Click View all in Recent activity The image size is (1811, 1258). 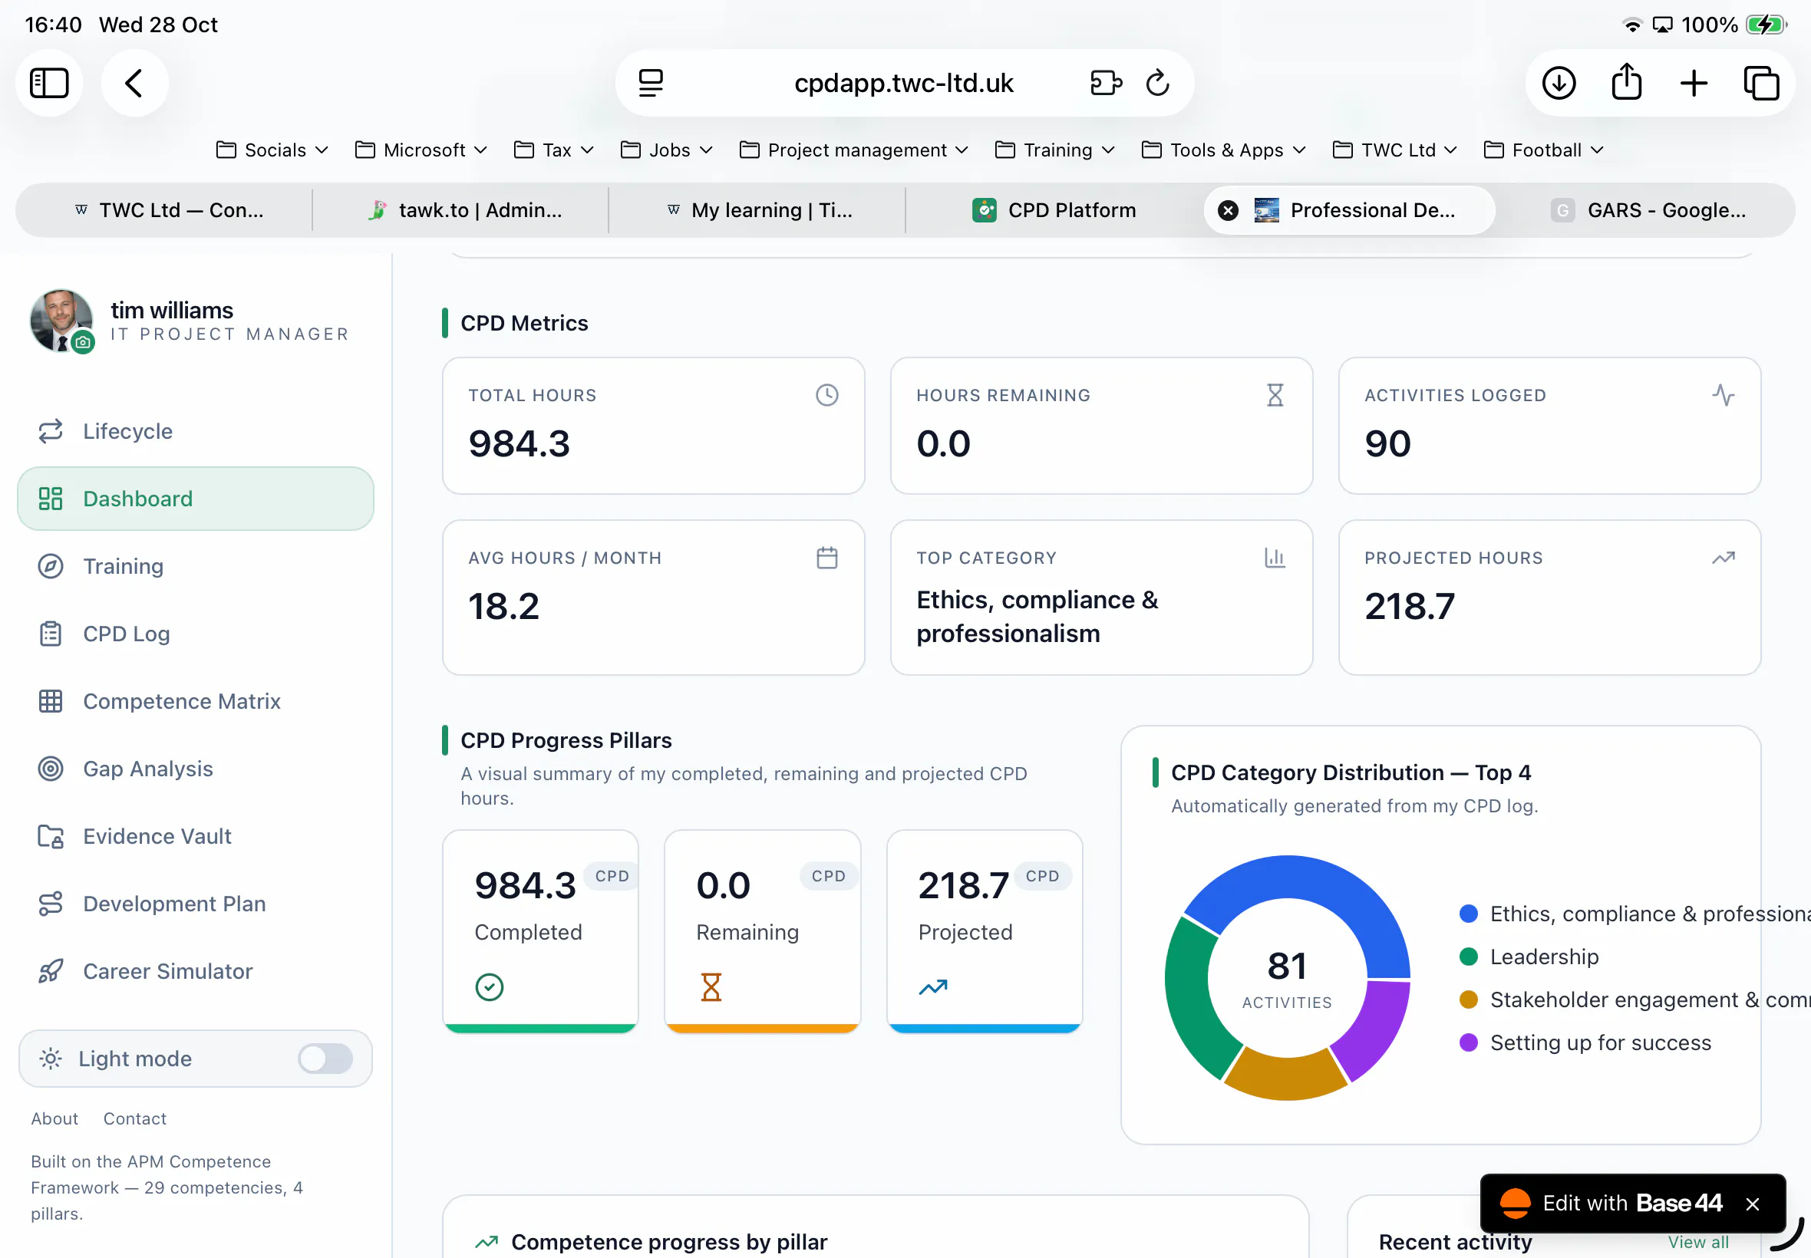[x=1697, y=1242]
